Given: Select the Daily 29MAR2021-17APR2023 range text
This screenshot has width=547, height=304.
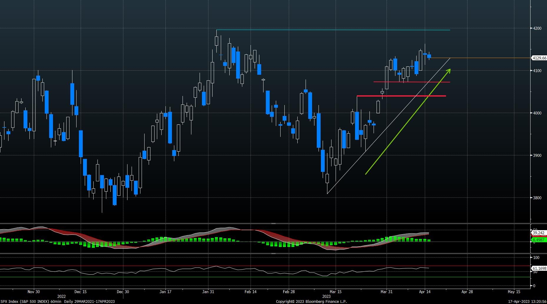Looking at the screenshot, I should 89,301.
